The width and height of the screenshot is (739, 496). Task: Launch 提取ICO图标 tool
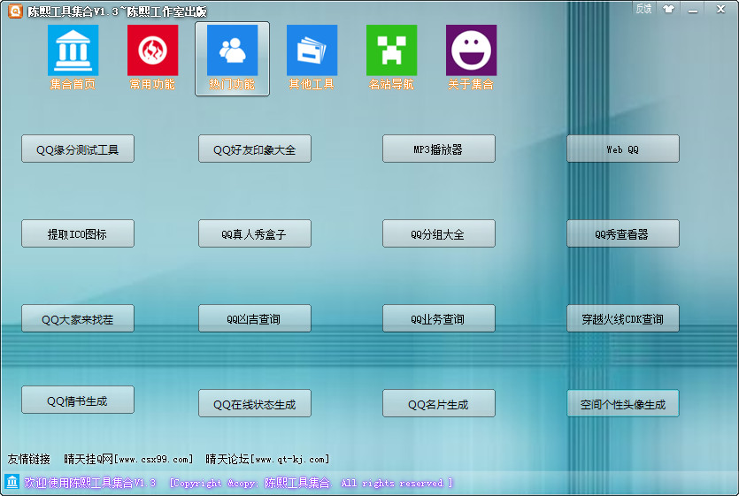[x=78, y=234]
